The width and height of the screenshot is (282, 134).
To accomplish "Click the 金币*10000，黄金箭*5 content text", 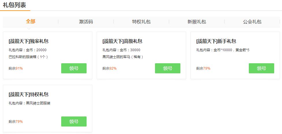I will [231, 50].
